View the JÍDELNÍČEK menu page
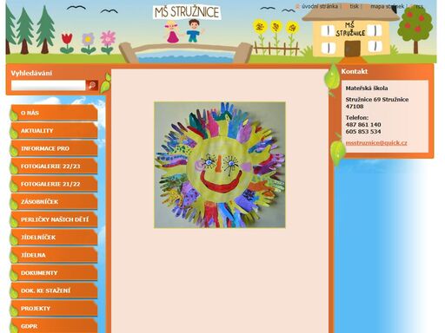Viewport: 445px width, 333px height. click(54, 238)
